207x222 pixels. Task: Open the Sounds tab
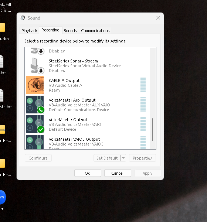(70, 31)
